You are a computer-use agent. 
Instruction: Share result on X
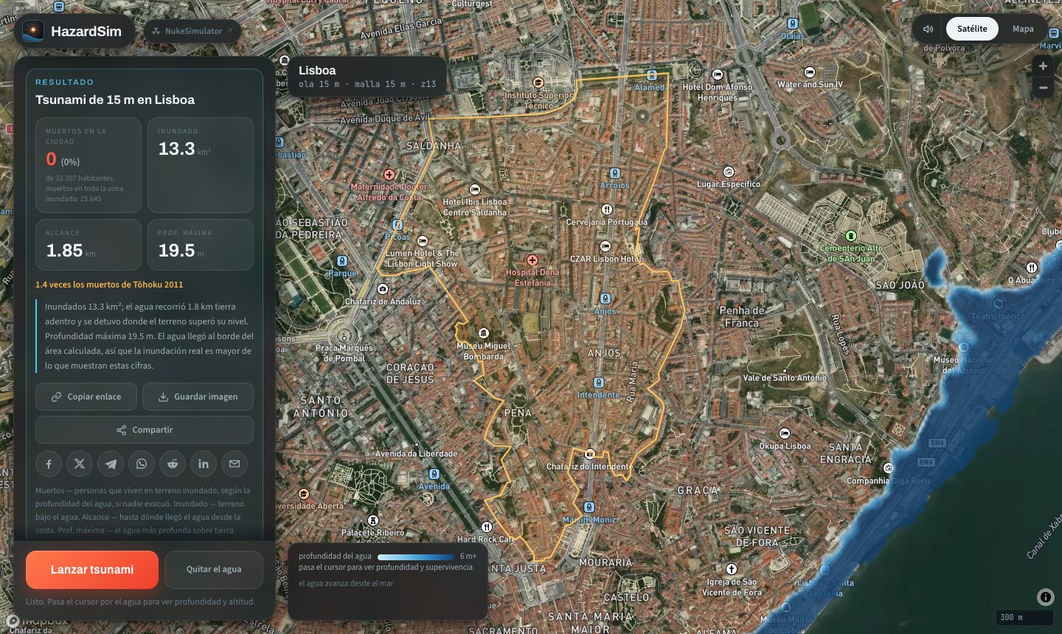(x=80, y=464)
